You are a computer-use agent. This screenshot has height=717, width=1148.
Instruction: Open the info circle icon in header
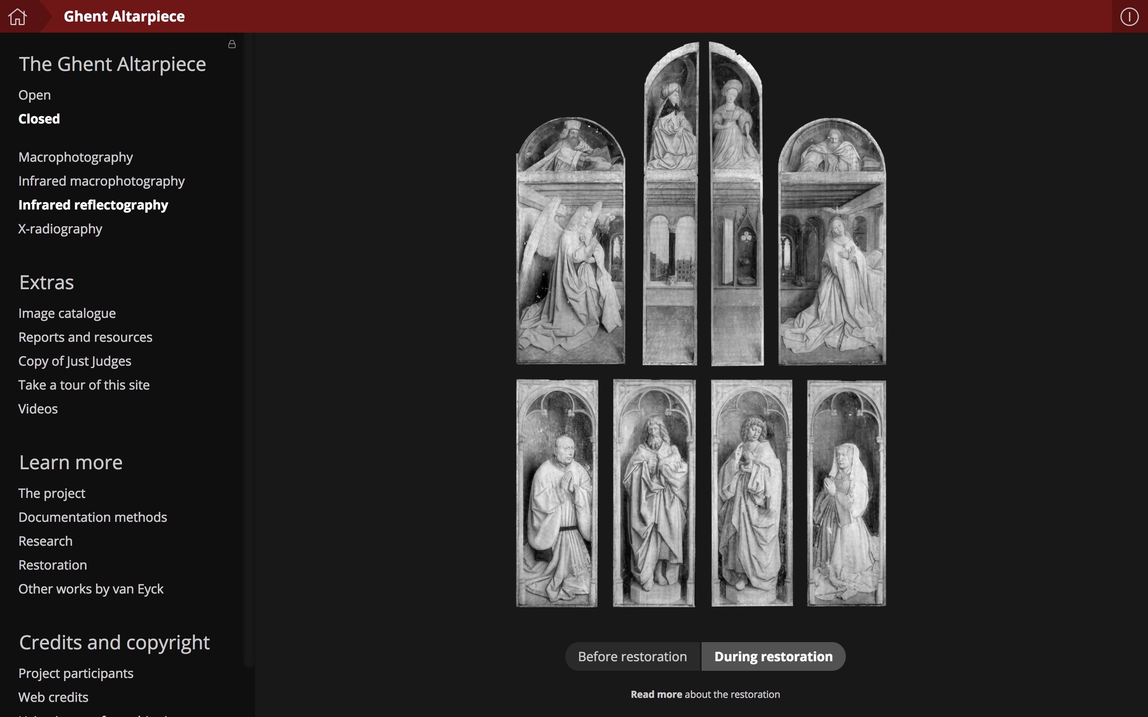[x=1129, y=17]
